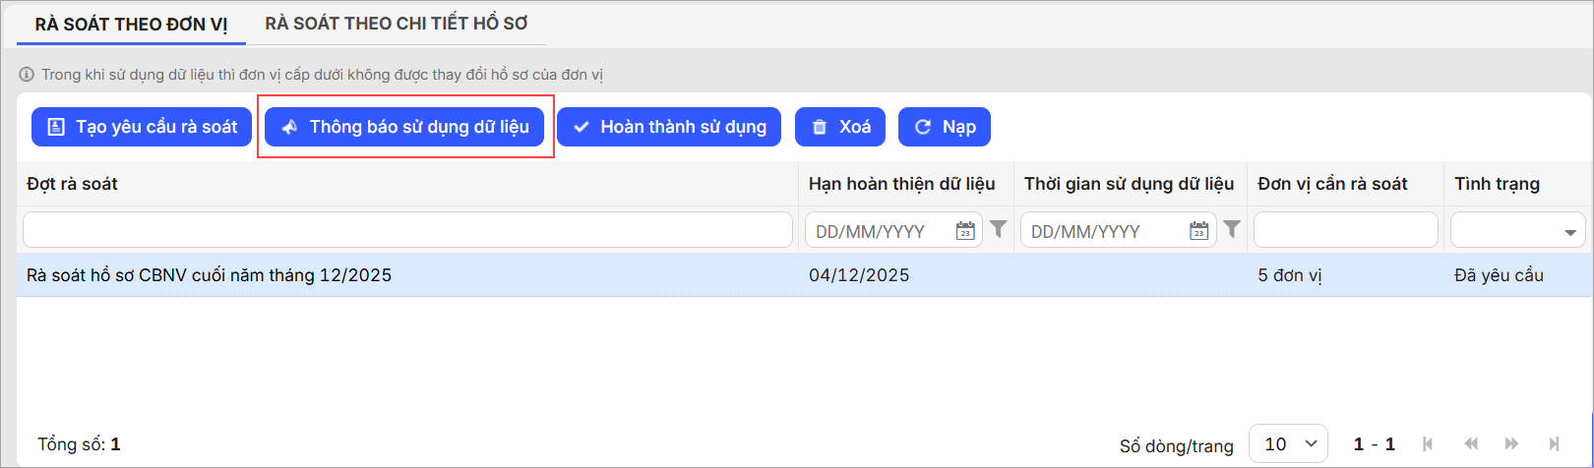Go to next page of results
This screenshot has height=468, width=1594.
tap(1512, 444)
